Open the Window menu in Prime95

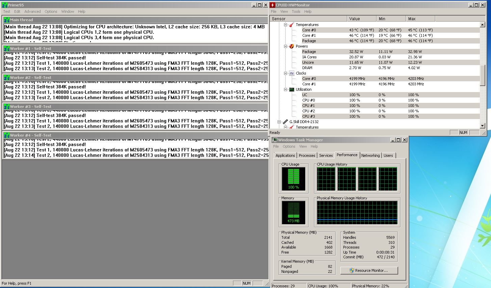[68, 11]
